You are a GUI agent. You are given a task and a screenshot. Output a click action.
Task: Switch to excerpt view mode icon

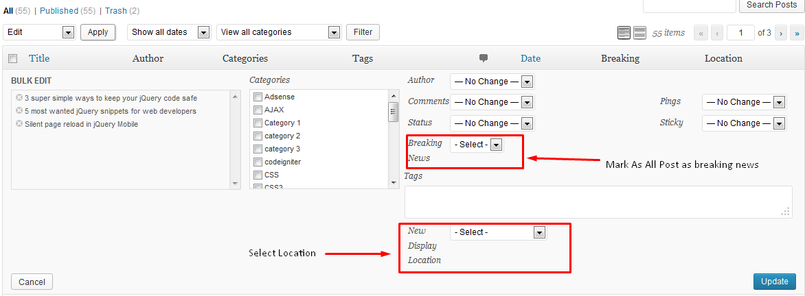pos(639,33)
